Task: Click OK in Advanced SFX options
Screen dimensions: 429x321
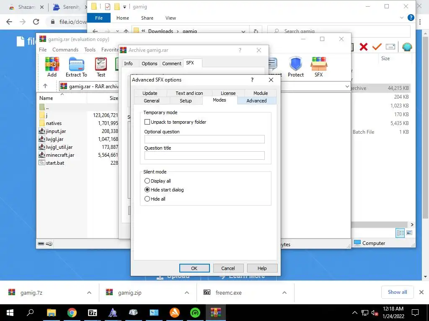Action: click(x=194, y=268)
